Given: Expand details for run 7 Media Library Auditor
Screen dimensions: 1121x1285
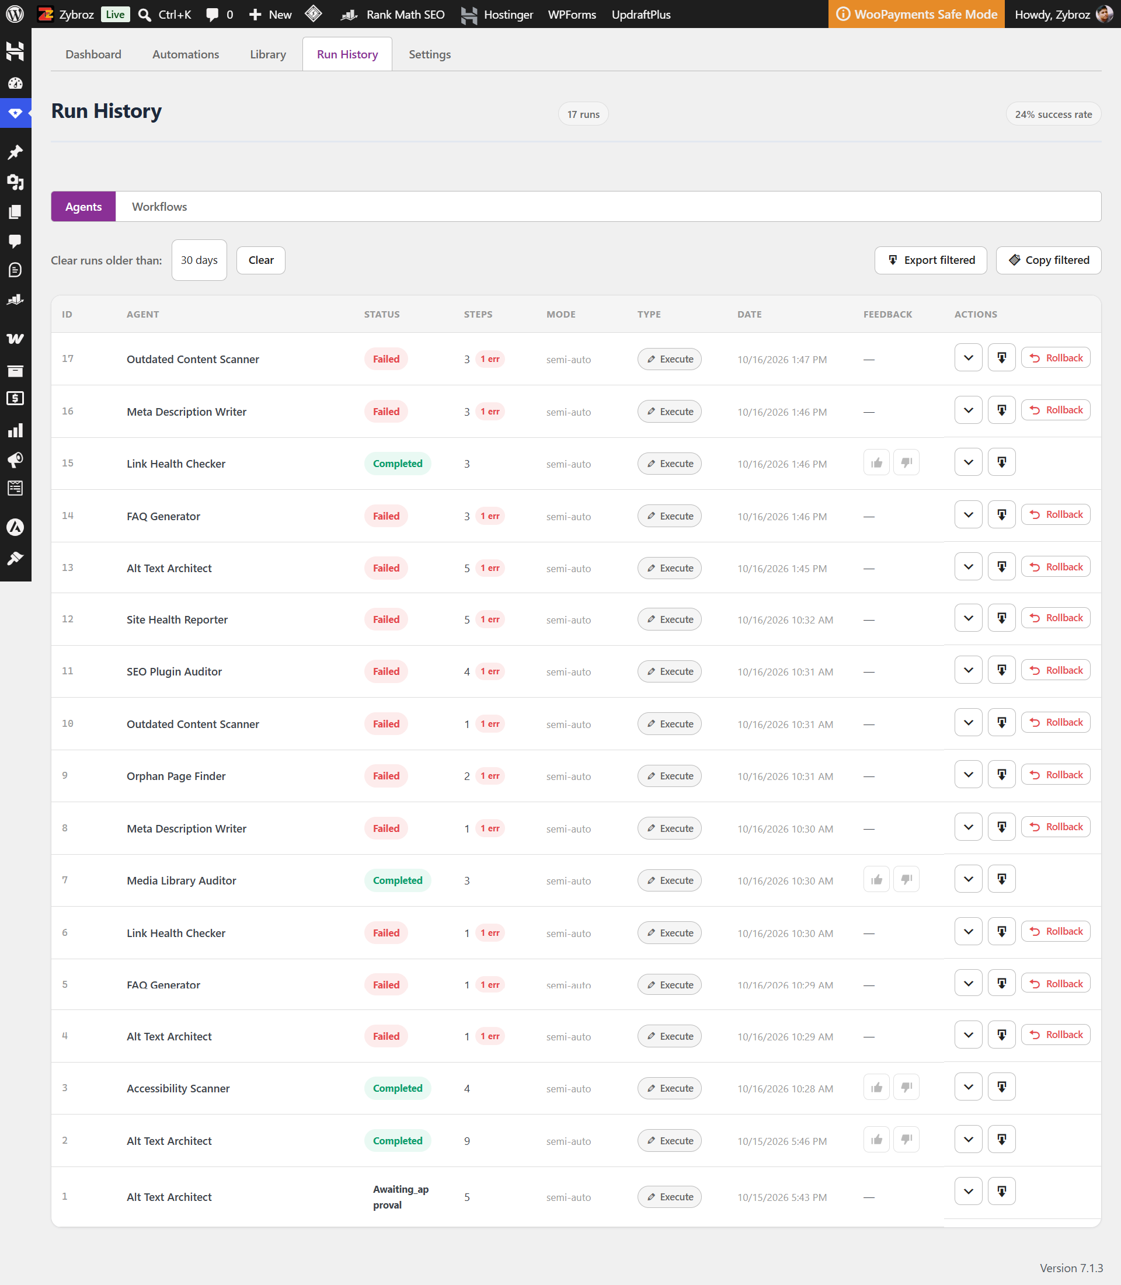Looking at the screenshot, I should (969, 879).
